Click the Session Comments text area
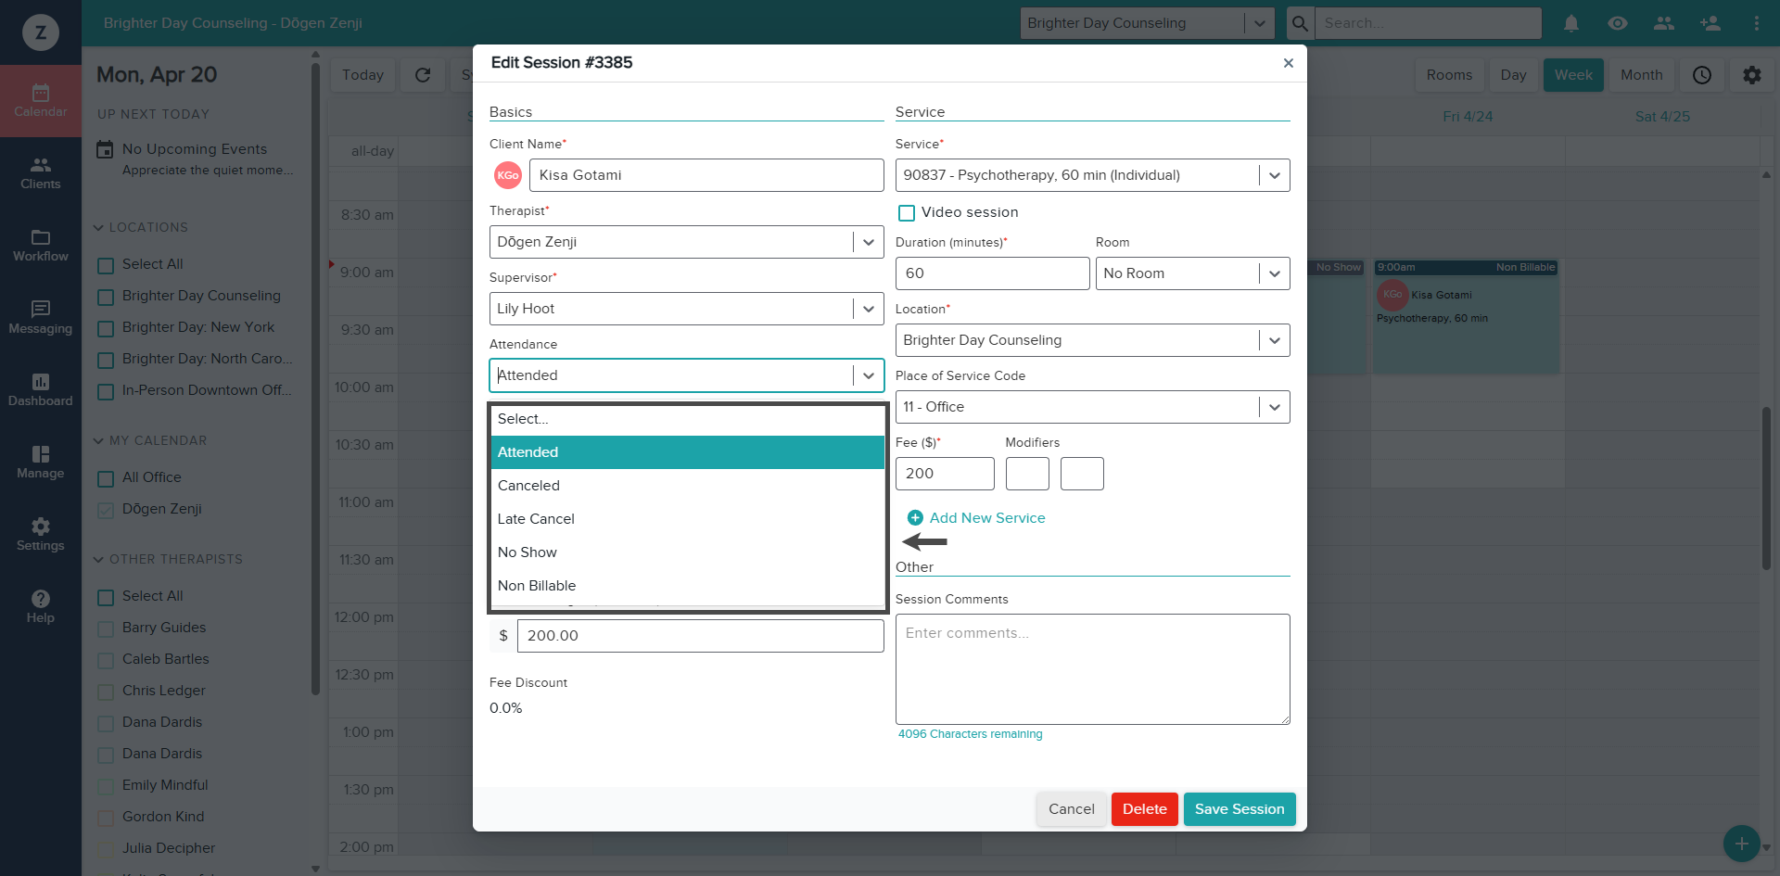The image size is (1780, 876). (1092, 669)
